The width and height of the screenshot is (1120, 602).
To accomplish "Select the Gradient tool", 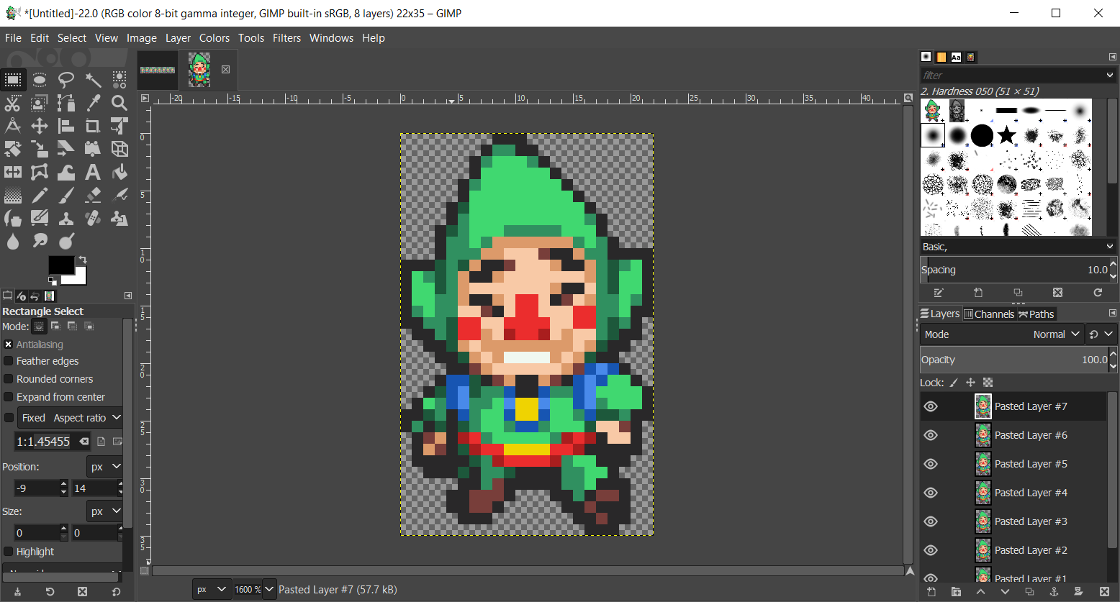I will click(13, 196).
